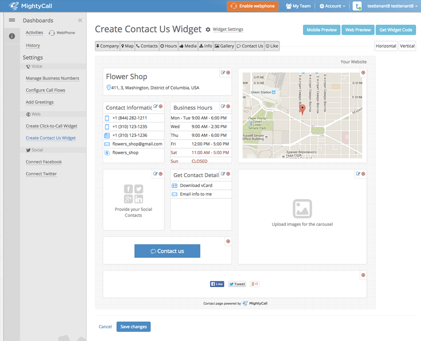421x341 pixels.
Task: Click flowers_shop@gmail.com email row
Action: (x=134, y=144)
